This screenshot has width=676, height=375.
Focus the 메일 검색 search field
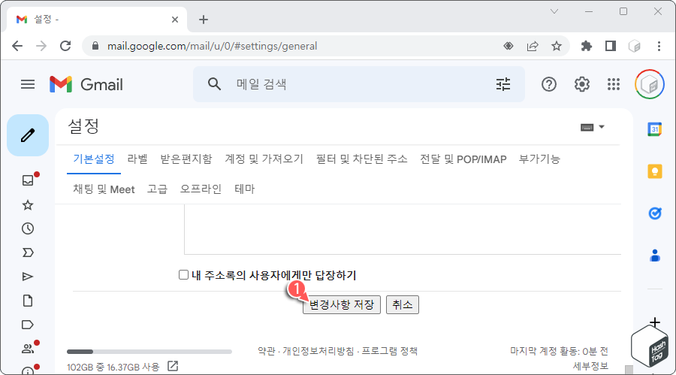(358, 84)
